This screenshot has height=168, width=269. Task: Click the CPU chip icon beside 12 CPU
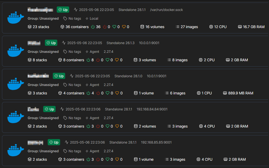(x=211, y=27)
